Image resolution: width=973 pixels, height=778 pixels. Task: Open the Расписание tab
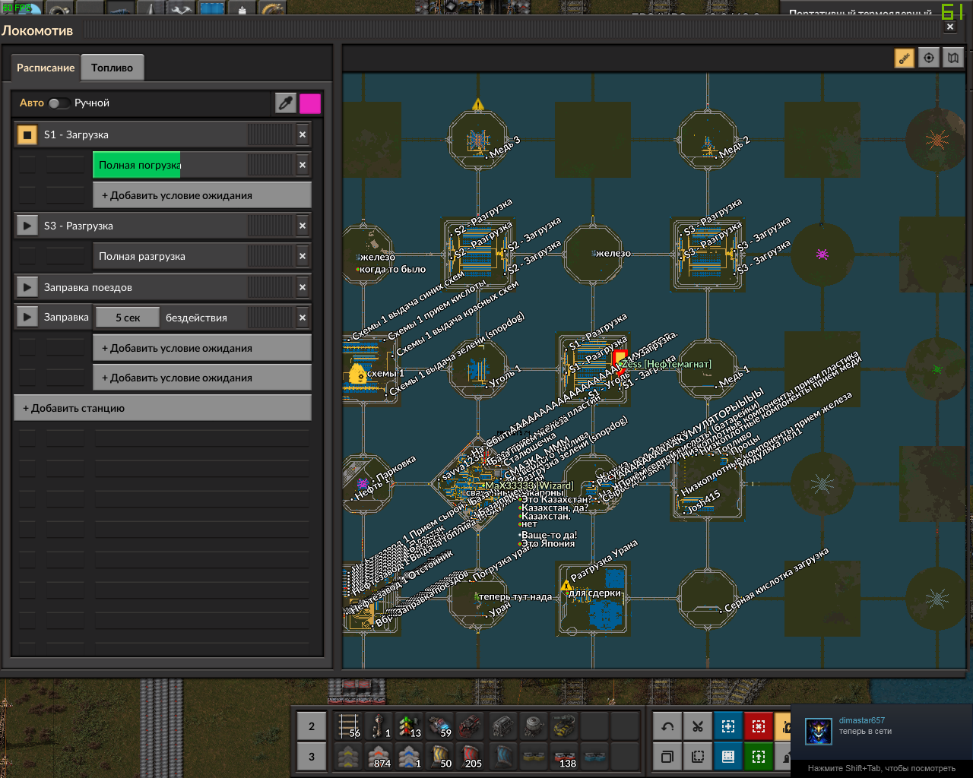click(46, 68)
